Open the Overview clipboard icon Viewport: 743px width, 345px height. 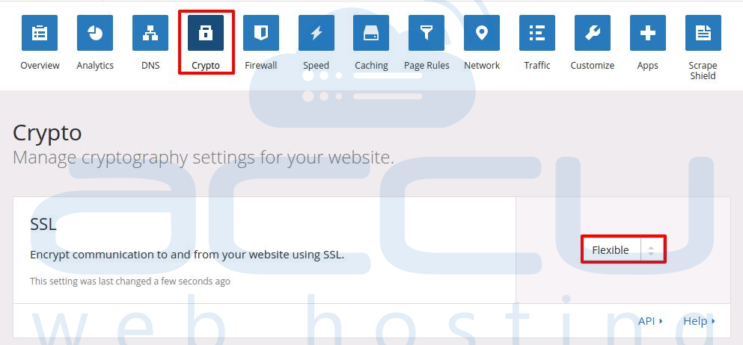click(x=40, y=33)
